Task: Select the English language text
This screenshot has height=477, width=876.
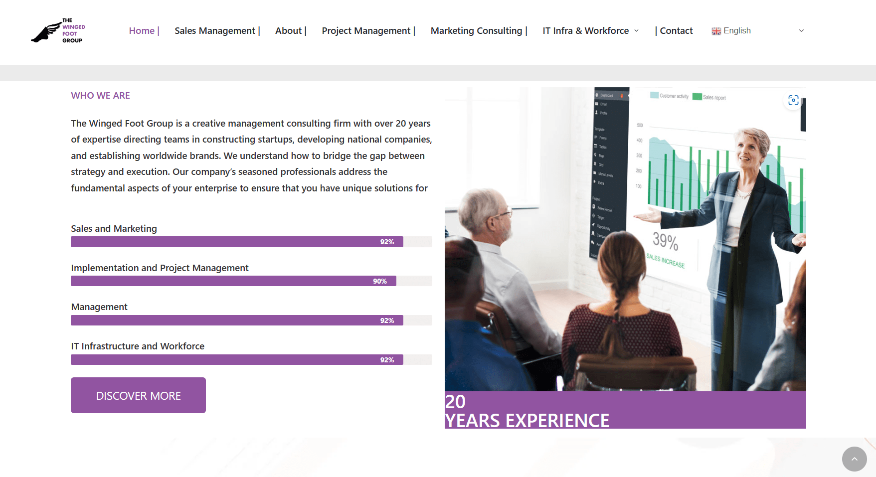Action: [737, 31]
